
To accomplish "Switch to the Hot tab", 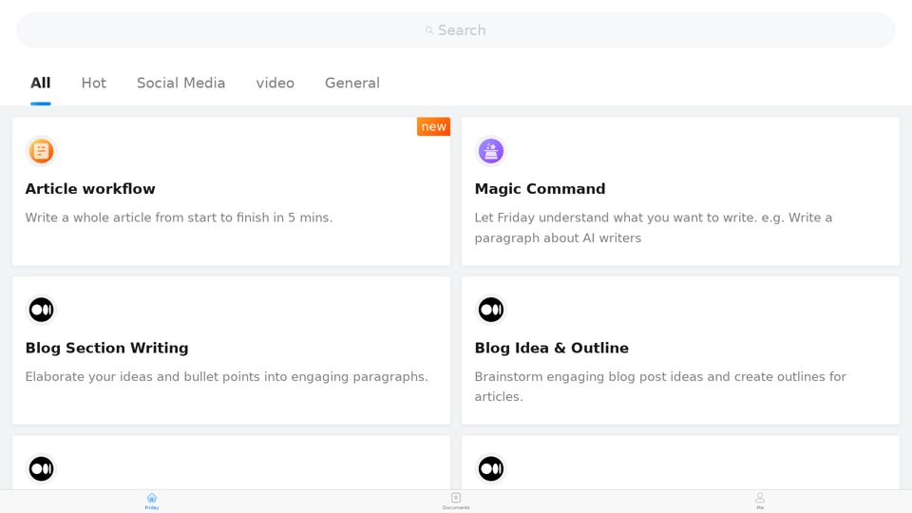I will point(94,84).
